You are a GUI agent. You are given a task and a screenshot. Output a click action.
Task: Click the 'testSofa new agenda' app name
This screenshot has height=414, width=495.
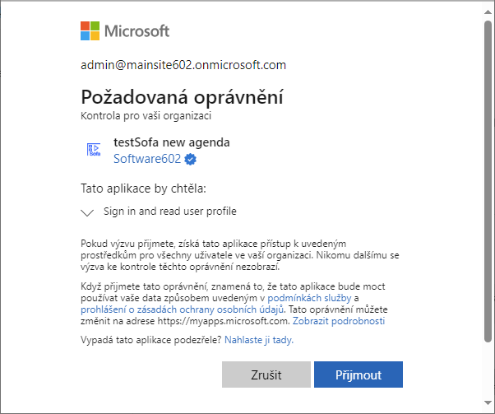[x=172, y=142]
